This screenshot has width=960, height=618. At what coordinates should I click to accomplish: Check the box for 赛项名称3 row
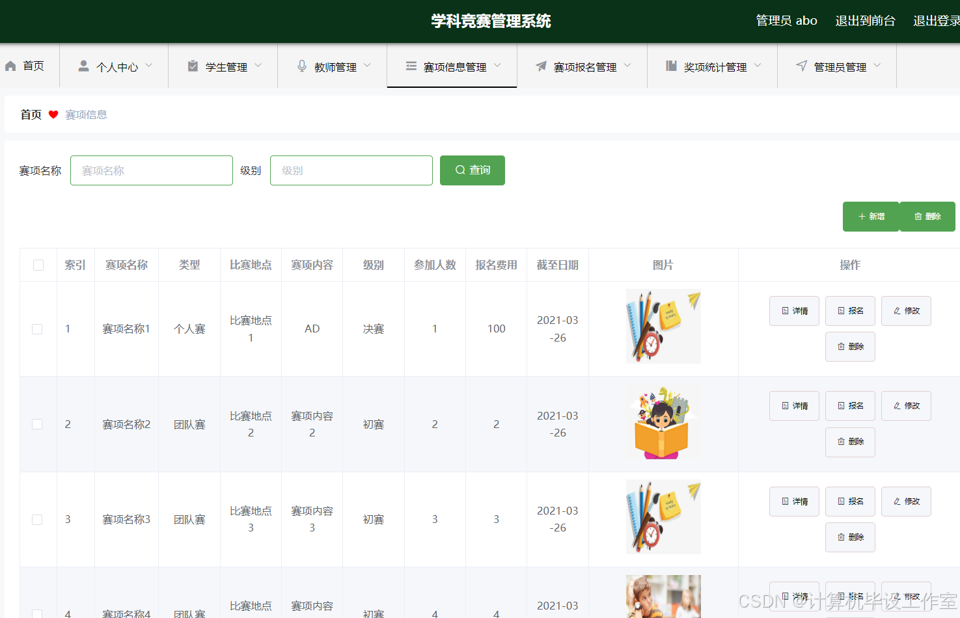(37, 520)
